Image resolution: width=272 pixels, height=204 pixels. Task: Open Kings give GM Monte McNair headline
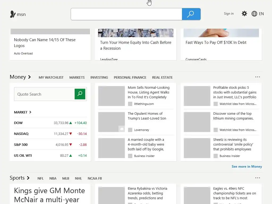point(49,195)
